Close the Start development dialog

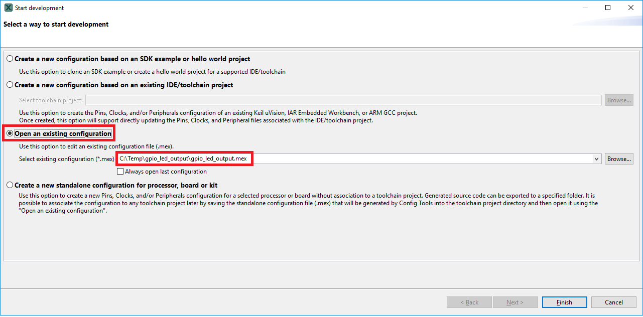click(x=631, y=8)
